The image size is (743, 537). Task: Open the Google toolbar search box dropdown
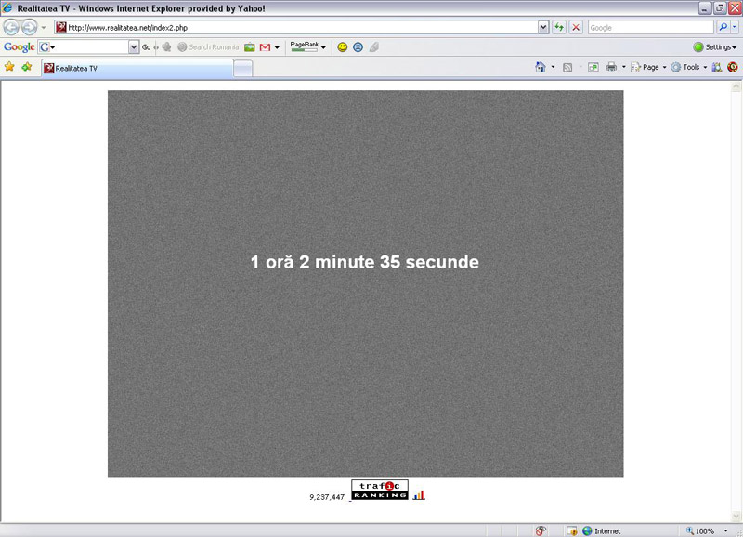tap(134, 47)
